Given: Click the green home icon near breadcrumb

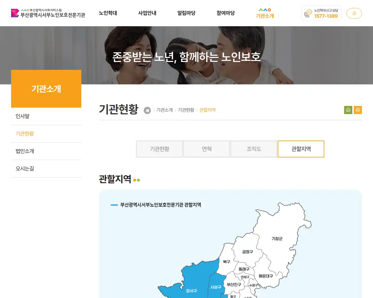Looking at the screenshot, I should click(348, 110).
